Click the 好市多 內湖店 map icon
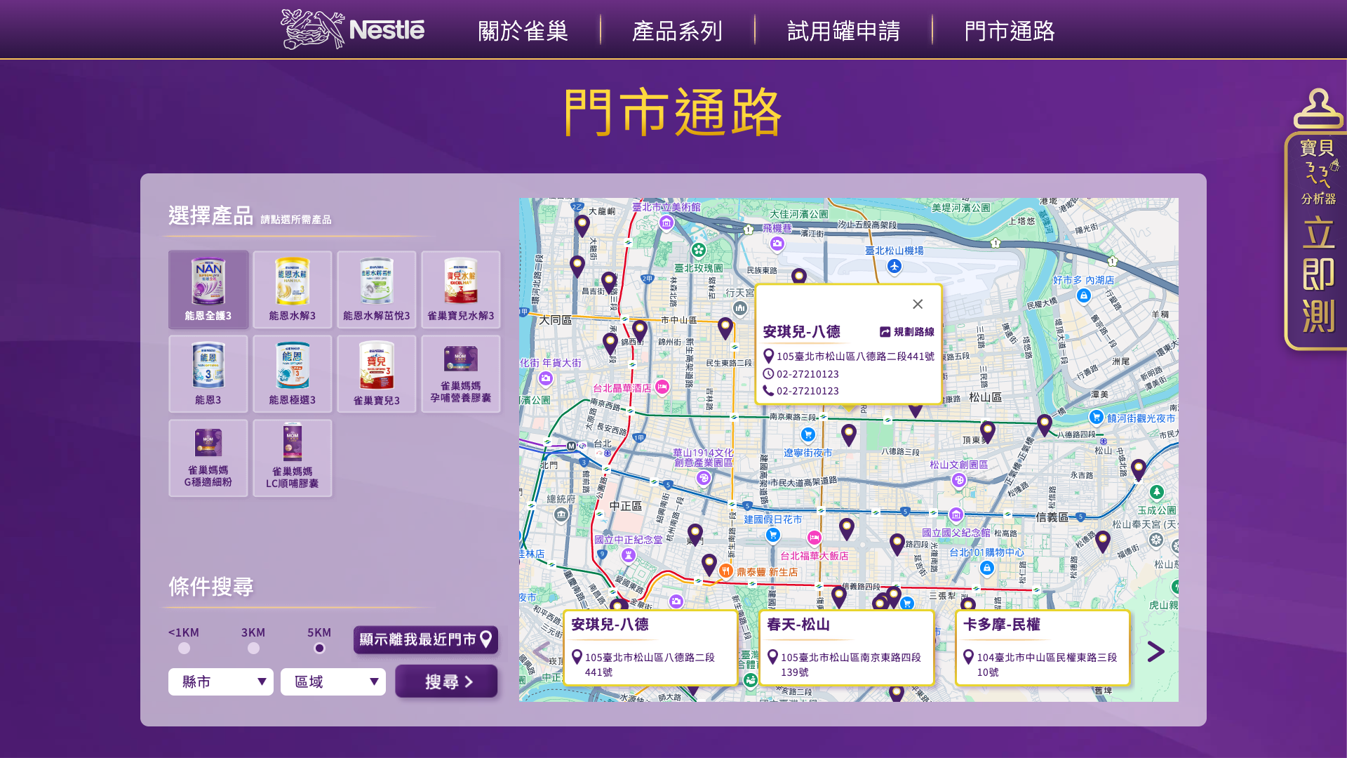Viewport: 1347px width, 758px height. tap(1084, 295)
